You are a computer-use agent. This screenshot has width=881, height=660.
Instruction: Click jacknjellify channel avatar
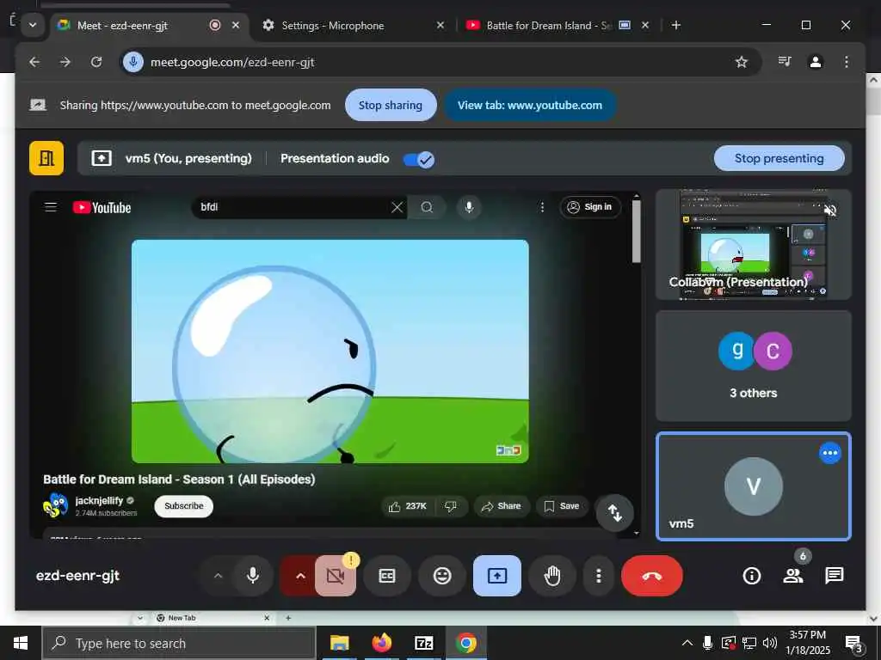56,505
